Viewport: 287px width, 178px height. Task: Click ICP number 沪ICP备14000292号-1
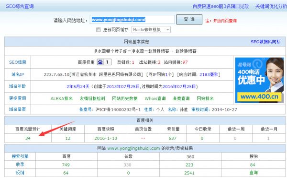[x=118, y=109]
